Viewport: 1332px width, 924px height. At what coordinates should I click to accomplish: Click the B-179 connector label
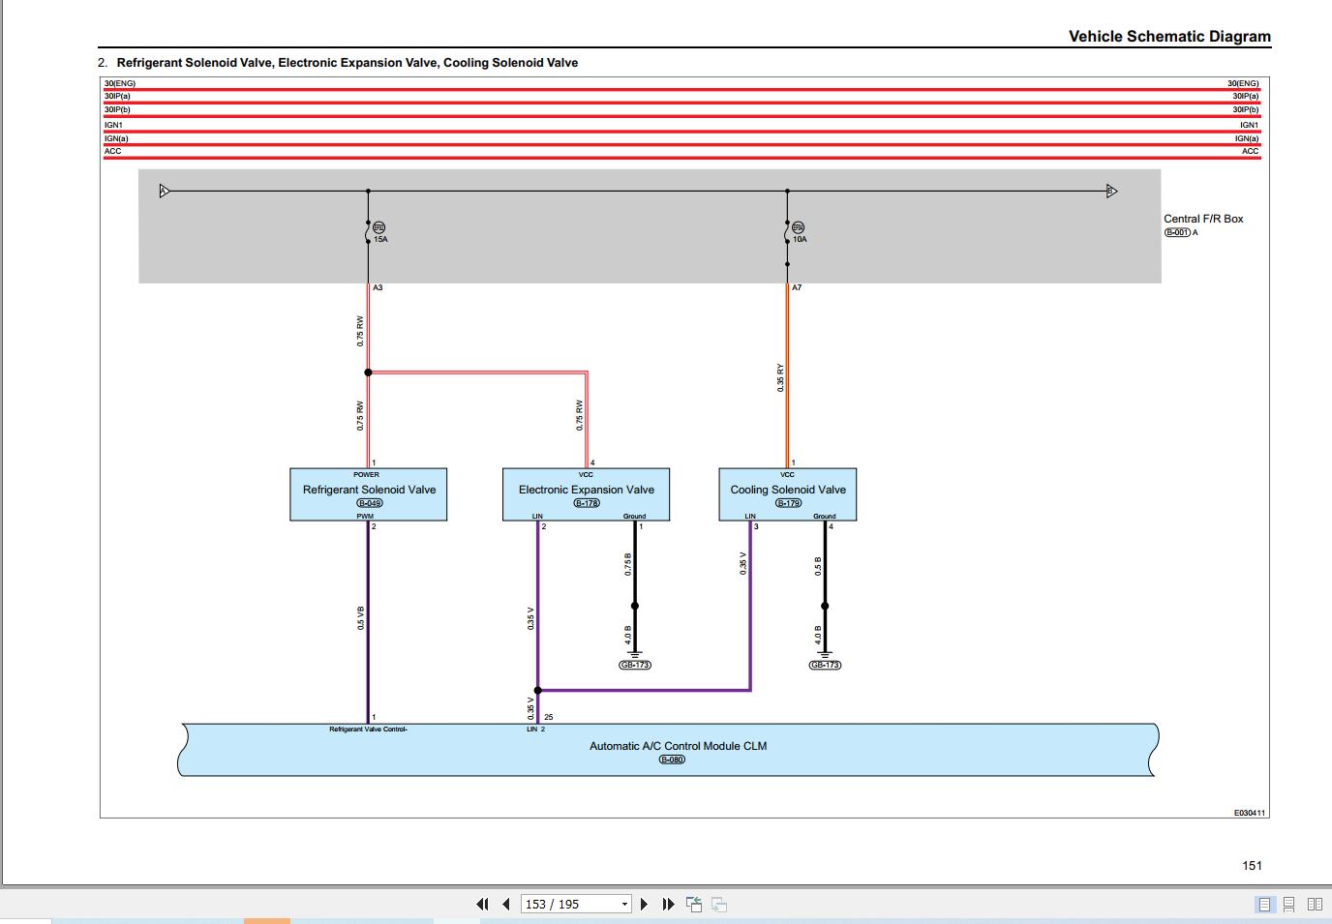[788, 503]
